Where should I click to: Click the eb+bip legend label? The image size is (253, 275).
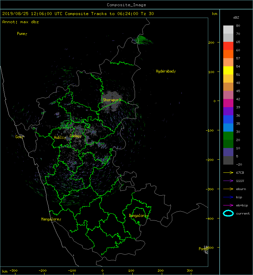pos(242,205)
